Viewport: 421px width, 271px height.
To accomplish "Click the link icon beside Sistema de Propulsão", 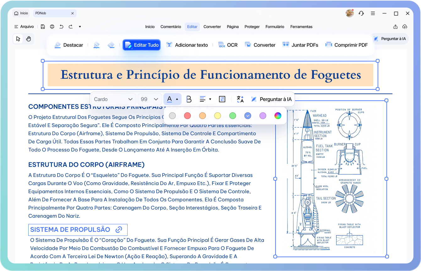I will pyautogui.click(x=119, y=230).
